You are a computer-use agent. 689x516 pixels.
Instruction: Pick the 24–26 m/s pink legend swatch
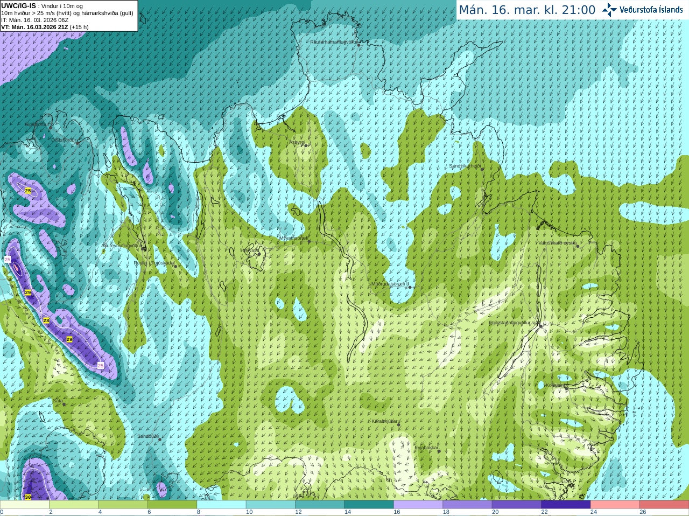pyautogui.click(x=615, y=505)
